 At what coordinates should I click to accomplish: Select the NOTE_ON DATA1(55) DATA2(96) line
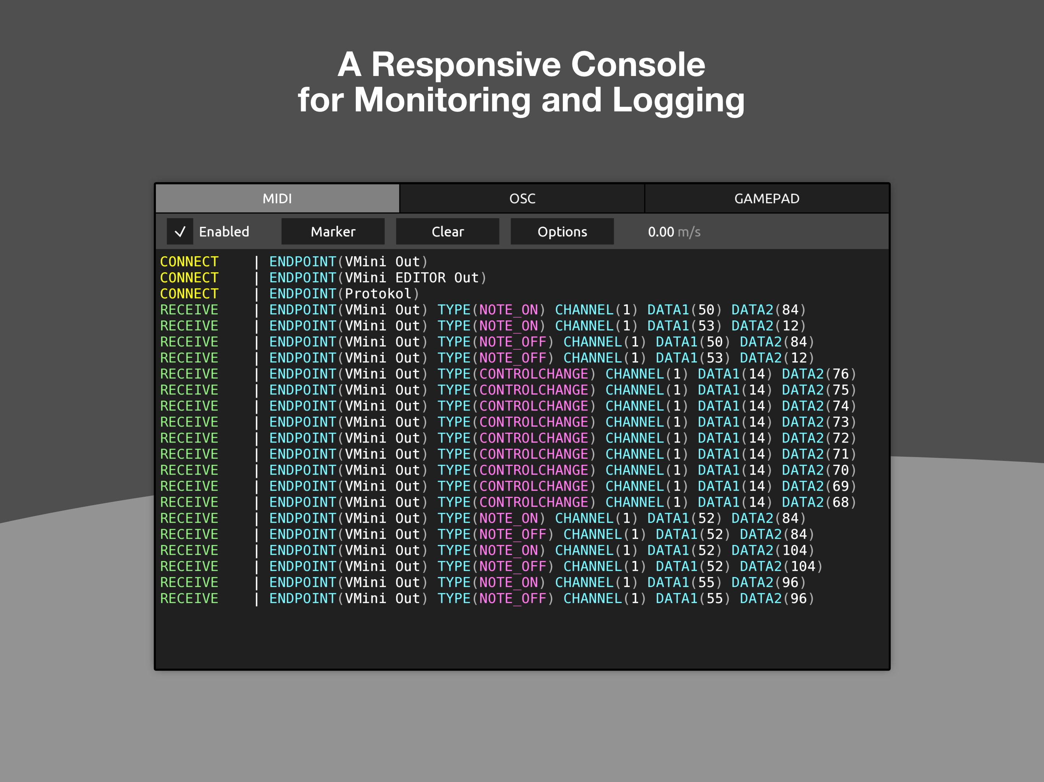[483, 583]
